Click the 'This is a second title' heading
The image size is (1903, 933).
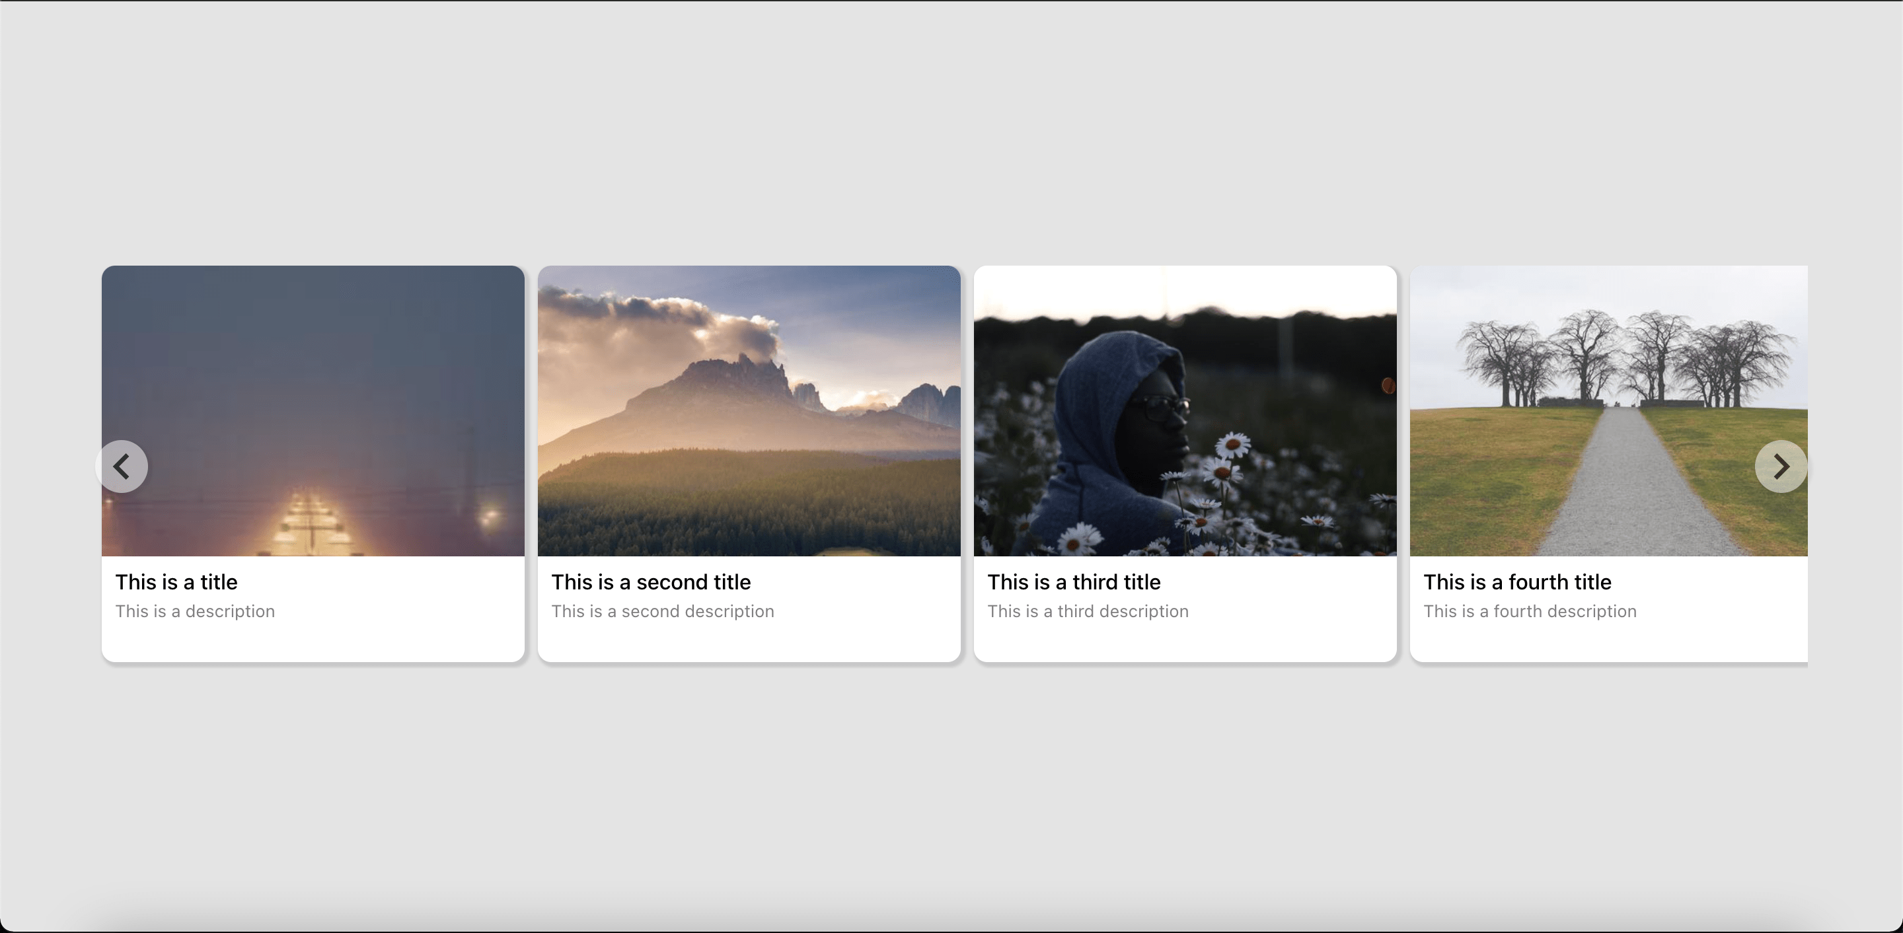651,582
